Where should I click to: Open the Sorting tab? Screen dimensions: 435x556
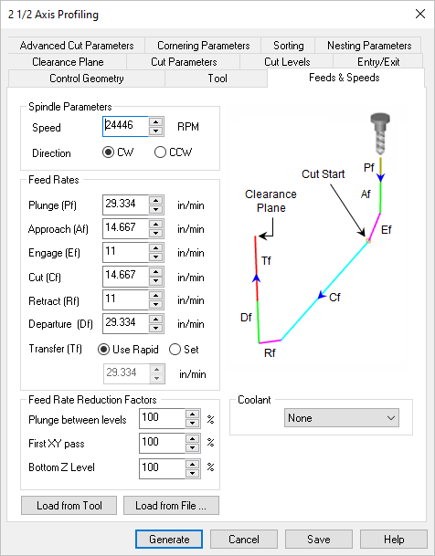point(288,46)
